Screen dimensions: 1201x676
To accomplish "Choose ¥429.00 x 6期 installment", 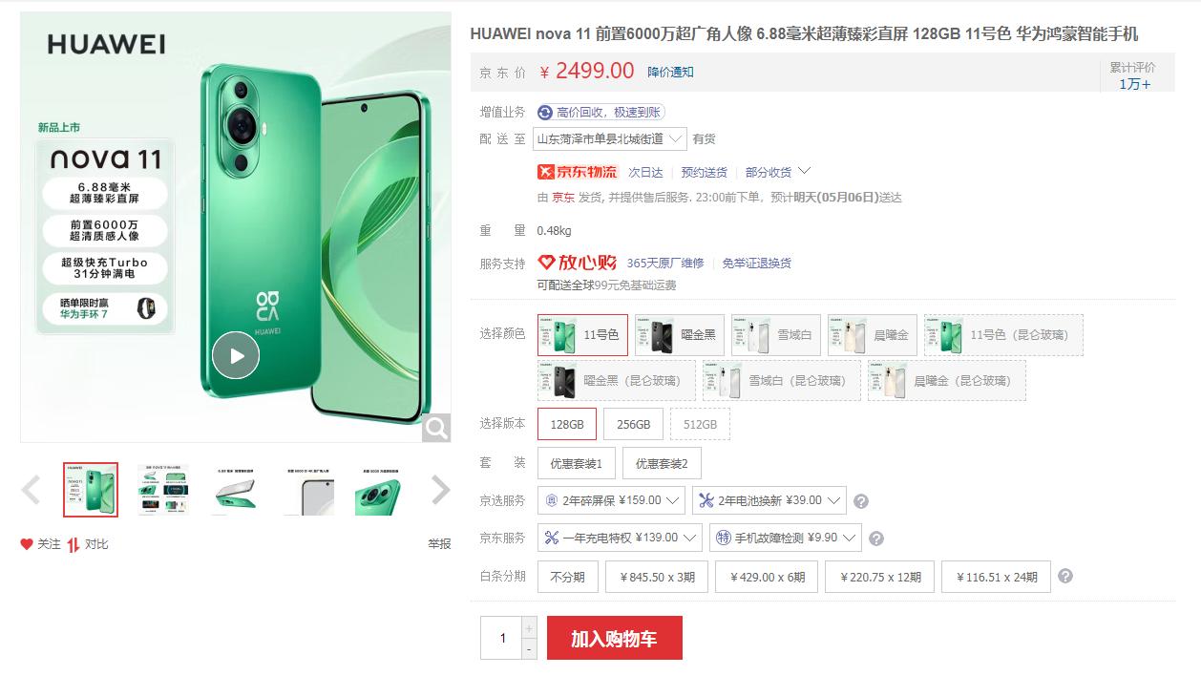I will tap(767, 577).
